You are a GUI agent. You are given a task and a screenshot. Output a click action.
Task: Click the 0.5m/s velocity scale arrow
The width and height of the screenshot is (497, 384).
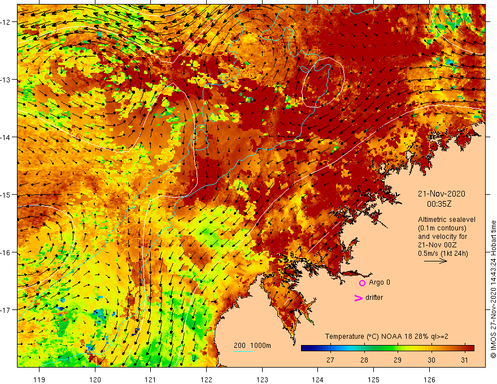(435, 261)
